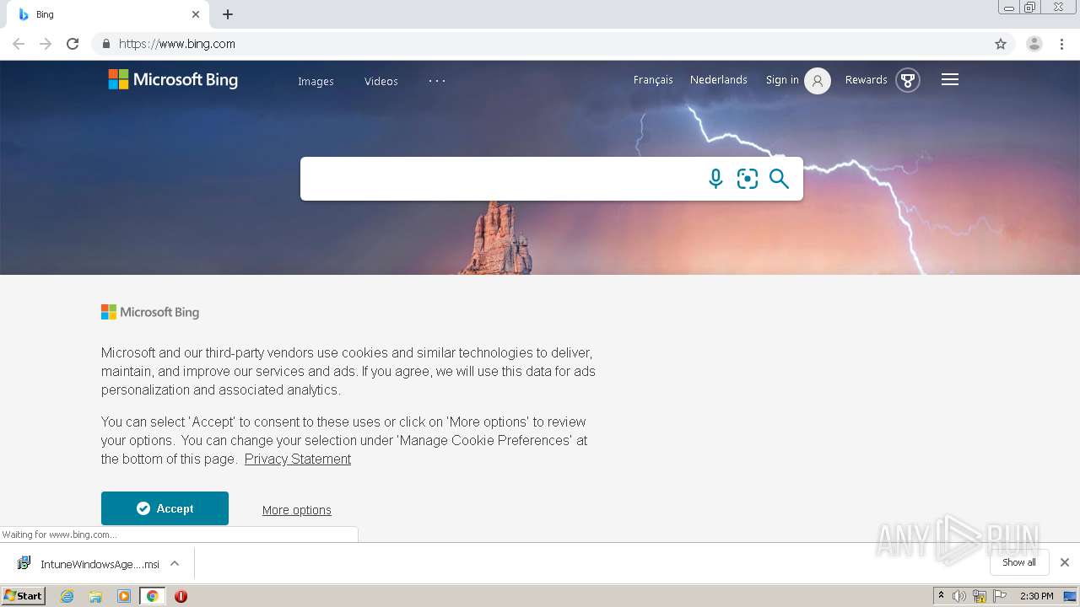This screenshot has height=607, width=1080.
Task: Click the address bar URL
Action: pyautogui.click(x=177, y=44)
